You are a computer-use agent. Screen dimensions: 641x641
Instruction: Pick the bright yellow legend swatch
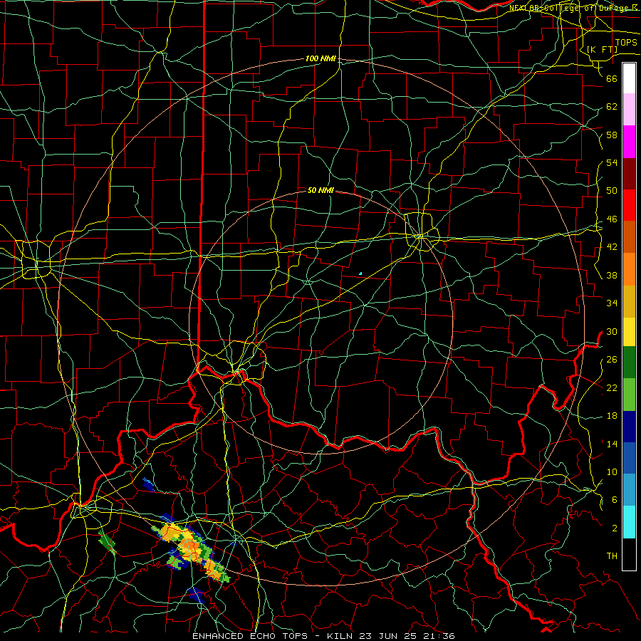(629, 332)
